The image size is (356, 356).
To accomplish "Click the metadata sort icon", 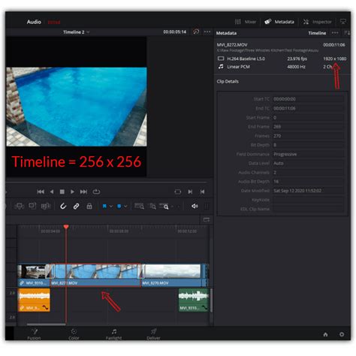I will click(x=347, y=33).
